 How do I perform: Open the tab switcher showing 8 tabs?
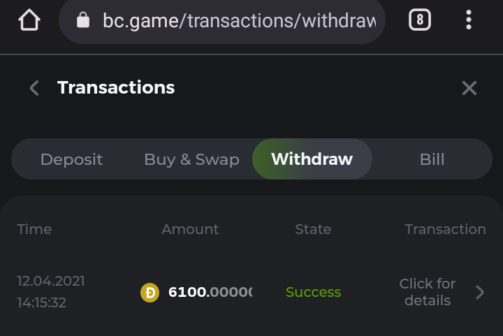point(419,20)
